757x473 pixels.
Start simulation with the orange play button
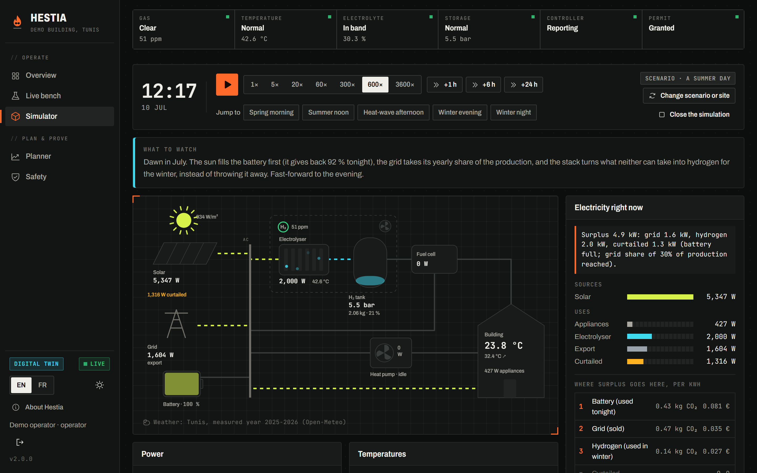(x=227, y=84)
